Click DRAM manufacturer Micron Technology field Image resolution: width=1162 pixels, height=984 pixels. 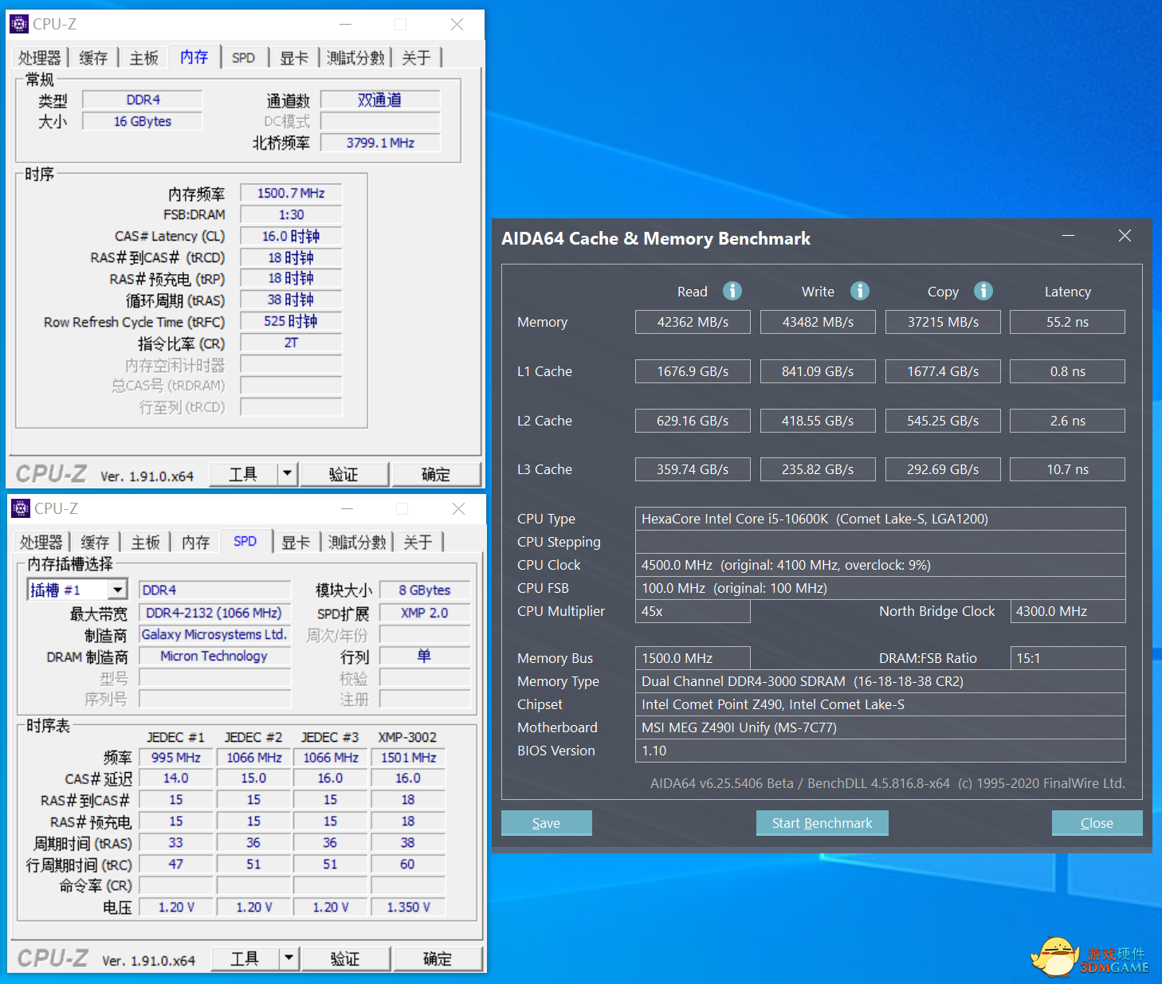tap(214, 656)
